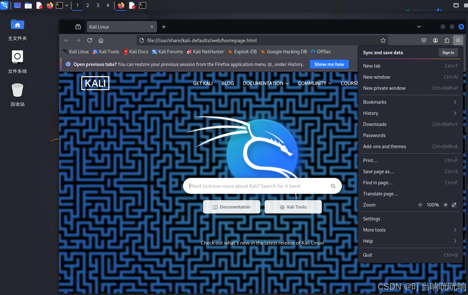The image size is (468, 295).
Task: Open the list all tabs chevron
Action: click(419, 27)
